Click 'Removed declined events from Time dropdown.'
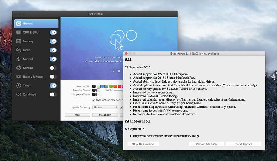 (x=165, y=114)
